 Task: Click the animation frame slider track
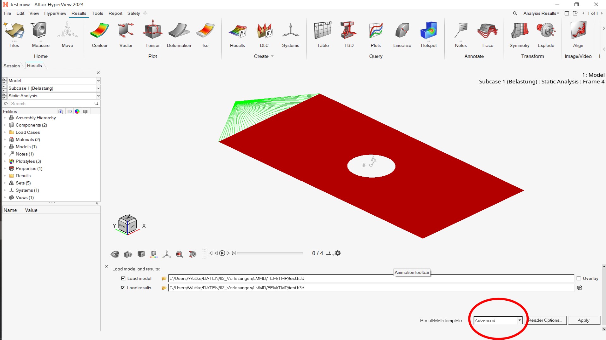[x=270, y=253]
